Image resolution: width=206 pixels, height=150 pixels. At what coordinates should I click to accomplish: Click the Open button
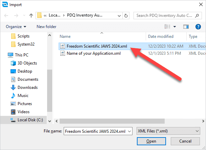pos(151,141)
